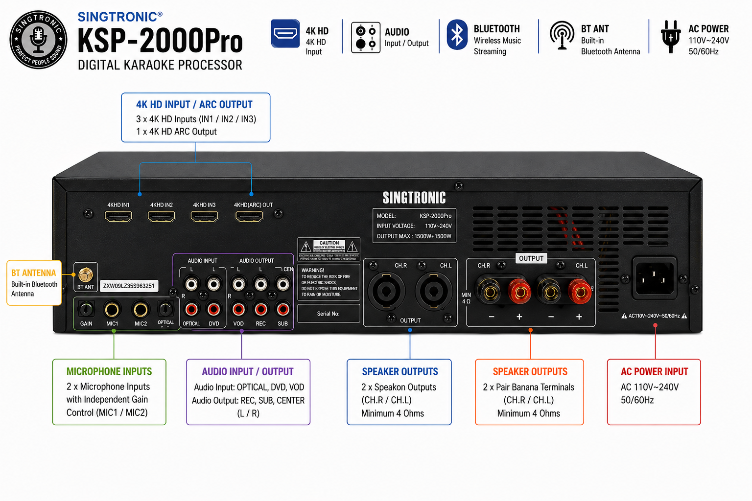The image size is (752, 501).
Task: Click the serial sticker ZXW09LZ35S963251
Action: (129, 286)
